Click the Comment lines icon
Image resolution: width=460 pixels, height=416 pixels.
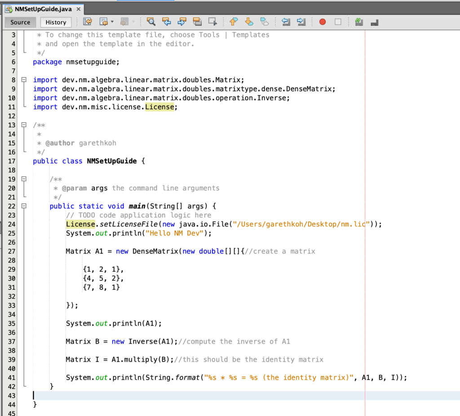click(358, 22)
